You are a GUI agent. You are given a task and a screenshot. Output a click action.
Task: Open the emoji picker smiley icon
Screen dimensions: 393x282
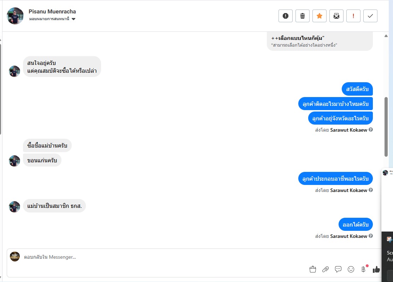pyautogui.click(x=351, y=269)
